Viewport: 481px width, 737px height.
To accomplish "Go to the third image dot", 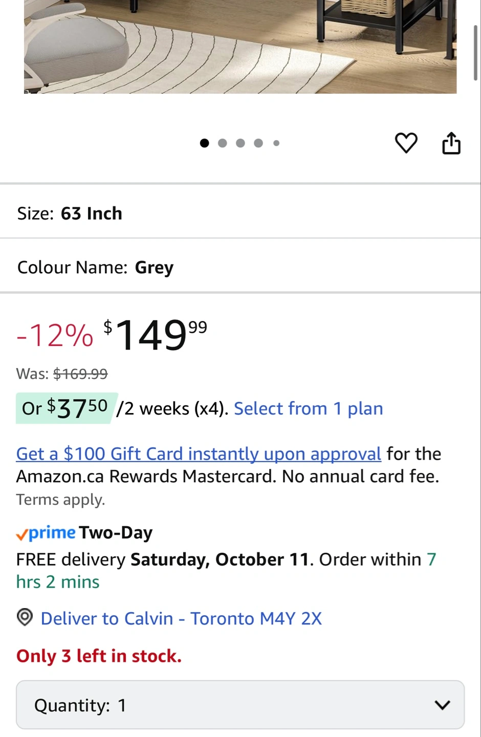I will 240,143.
